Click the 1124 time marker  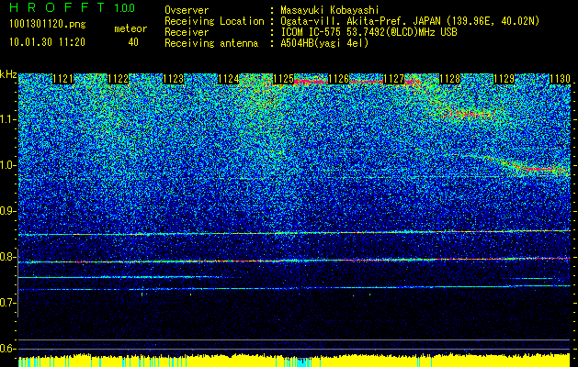click(229, 79)
